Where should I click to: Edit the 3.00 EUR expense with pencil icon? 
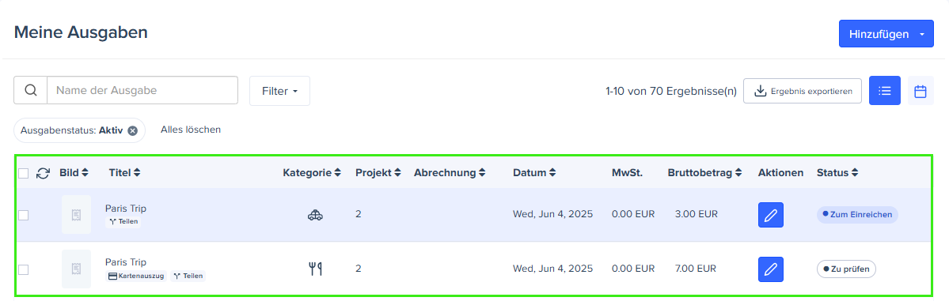click(x=770, y=215)
